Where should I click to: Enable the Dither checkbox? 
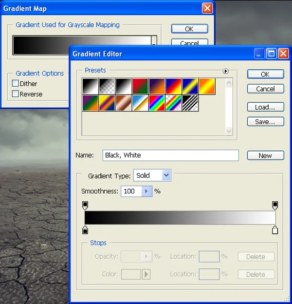[15, 83]
